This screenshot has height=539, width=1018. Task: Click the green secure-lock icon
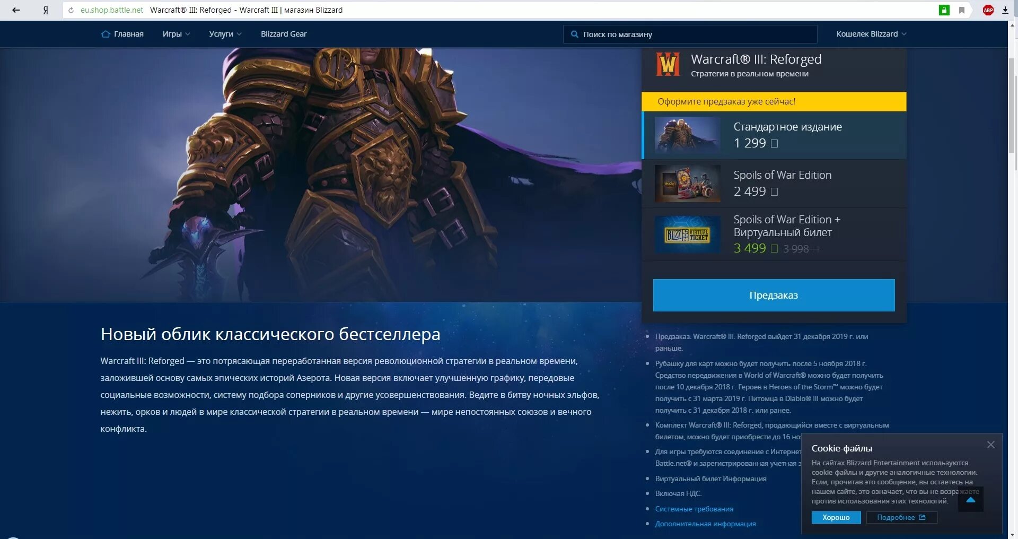coord(944,10)
